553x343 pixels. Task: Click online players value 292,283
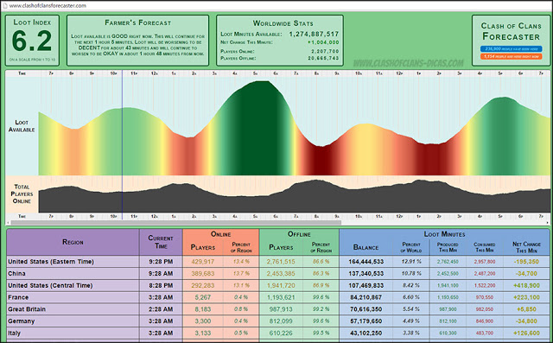click(x=203, y=285)
